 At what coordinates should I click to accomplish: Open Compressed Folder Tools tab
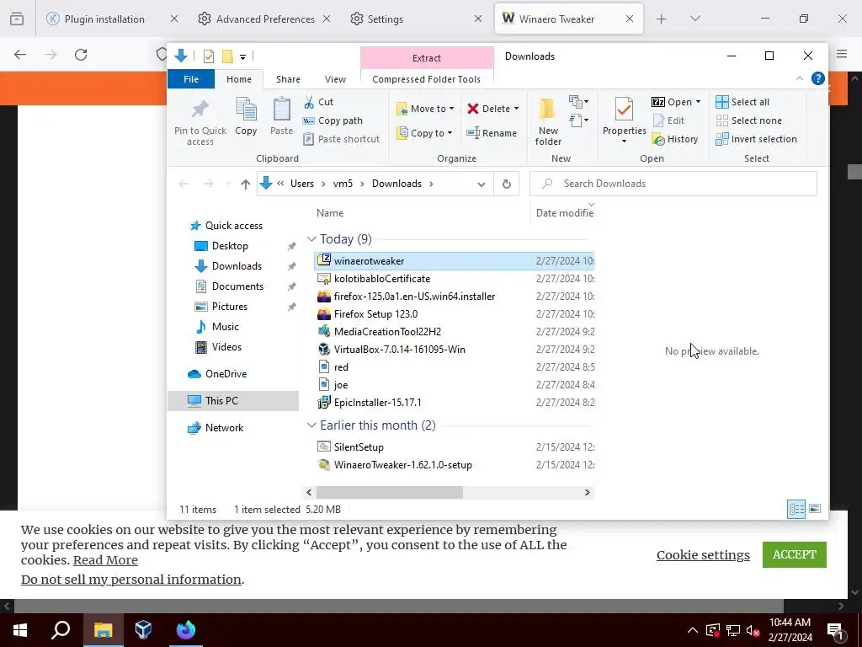coord(427,79)
